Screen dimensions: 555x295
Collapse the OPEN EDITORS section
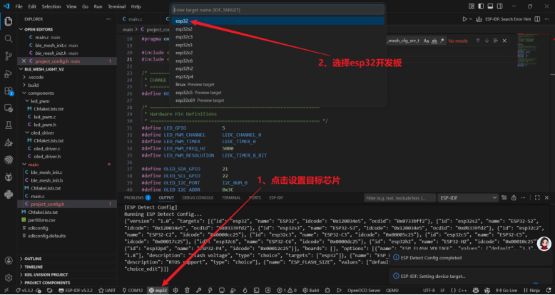[39, 29]
